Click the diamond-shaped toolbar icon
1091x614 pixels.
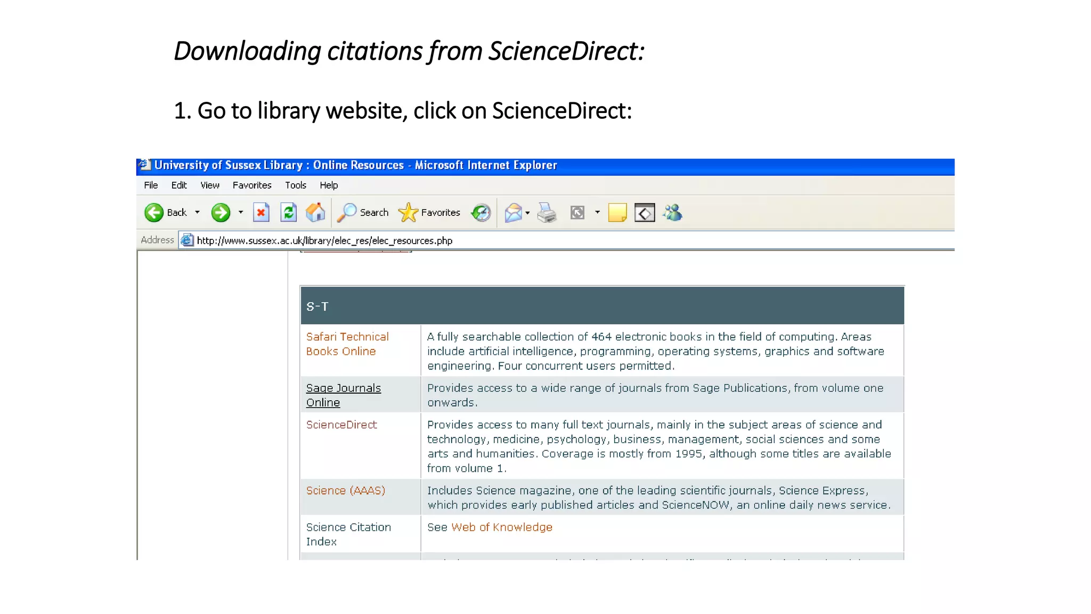[x=645, y=213]
